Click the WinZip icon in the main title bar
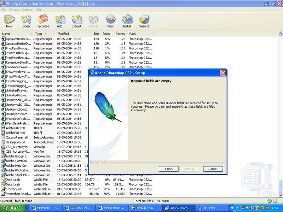The image size is (283, 212). 2,4
